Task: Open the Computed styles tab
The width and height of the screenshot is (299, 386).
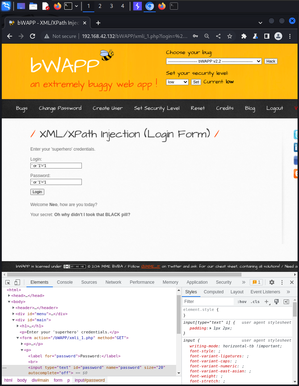Action: (x=214, y=292)
